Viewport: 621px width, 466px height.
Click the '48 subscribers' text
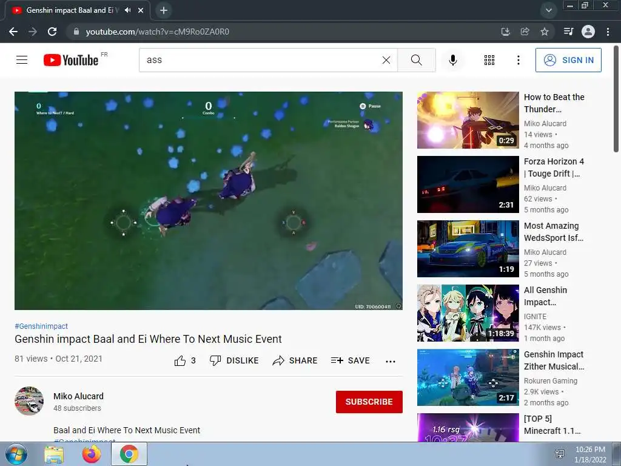(x=77, y=408)
